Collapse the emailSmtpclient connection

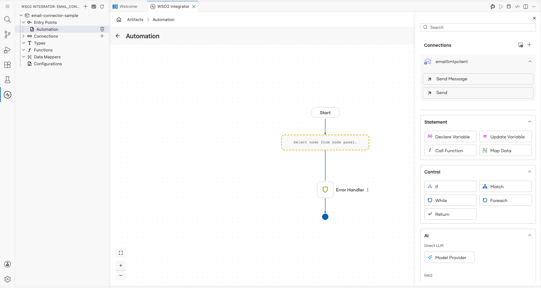tap(530, 61)
